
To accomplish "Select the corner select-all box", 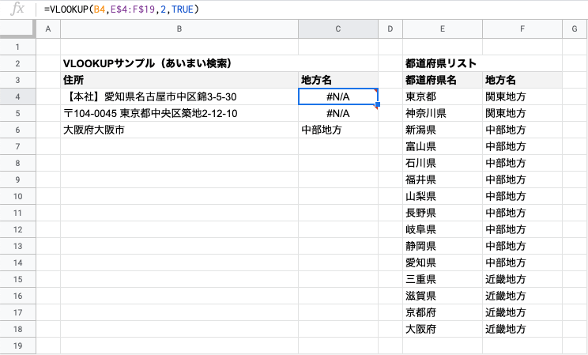I will click(x=17, y=29).
